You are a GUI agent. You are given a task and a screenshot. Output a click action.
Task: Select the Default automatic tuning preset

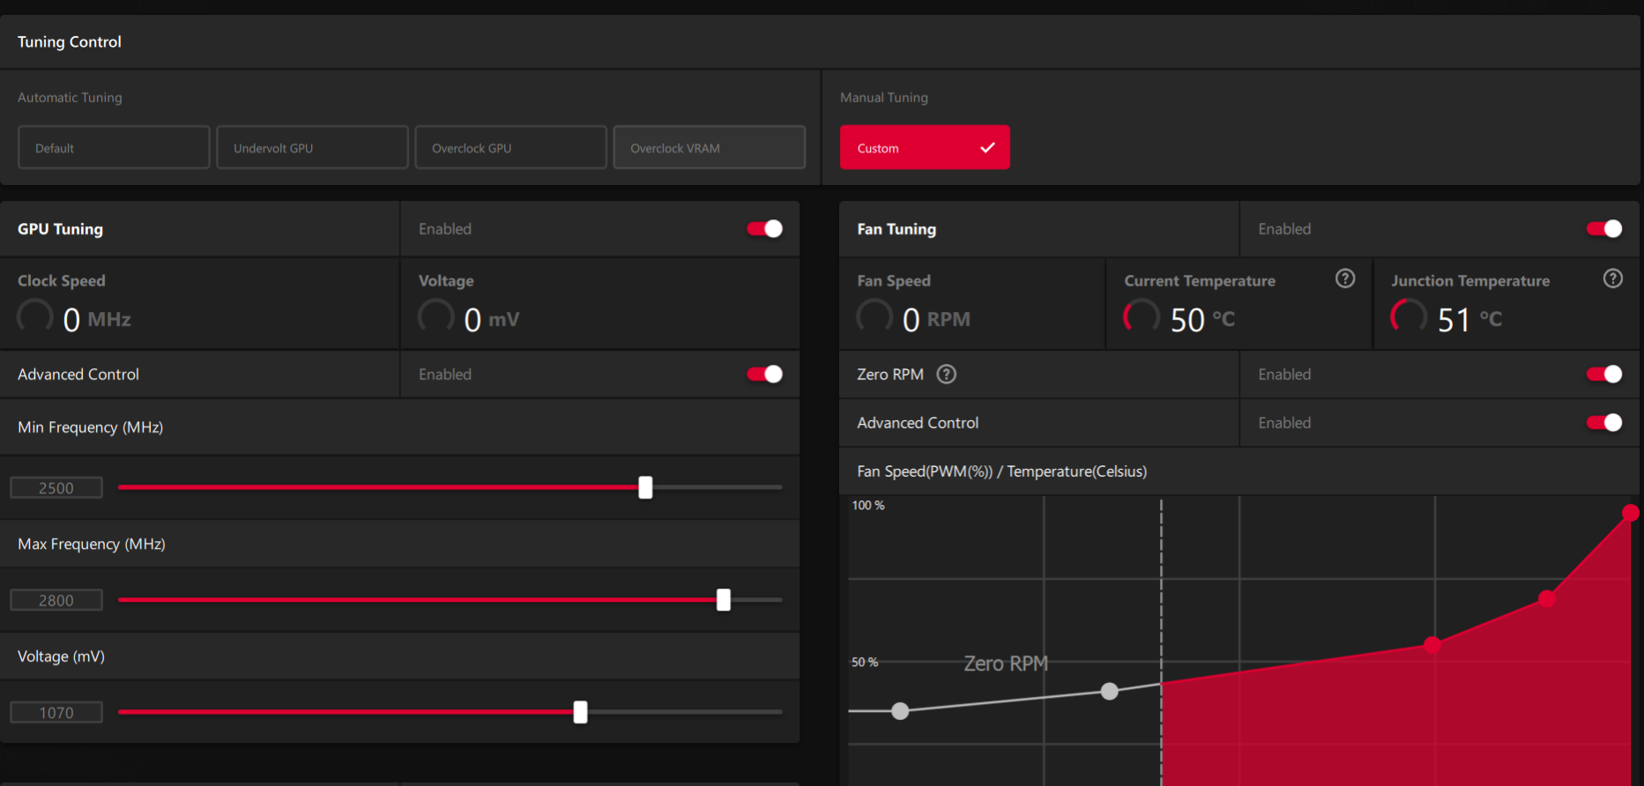(114, 147)
